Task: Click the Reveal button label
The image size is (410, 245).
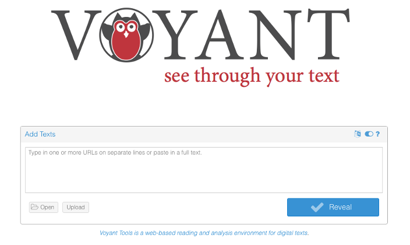Action: (x=340, y=207)
